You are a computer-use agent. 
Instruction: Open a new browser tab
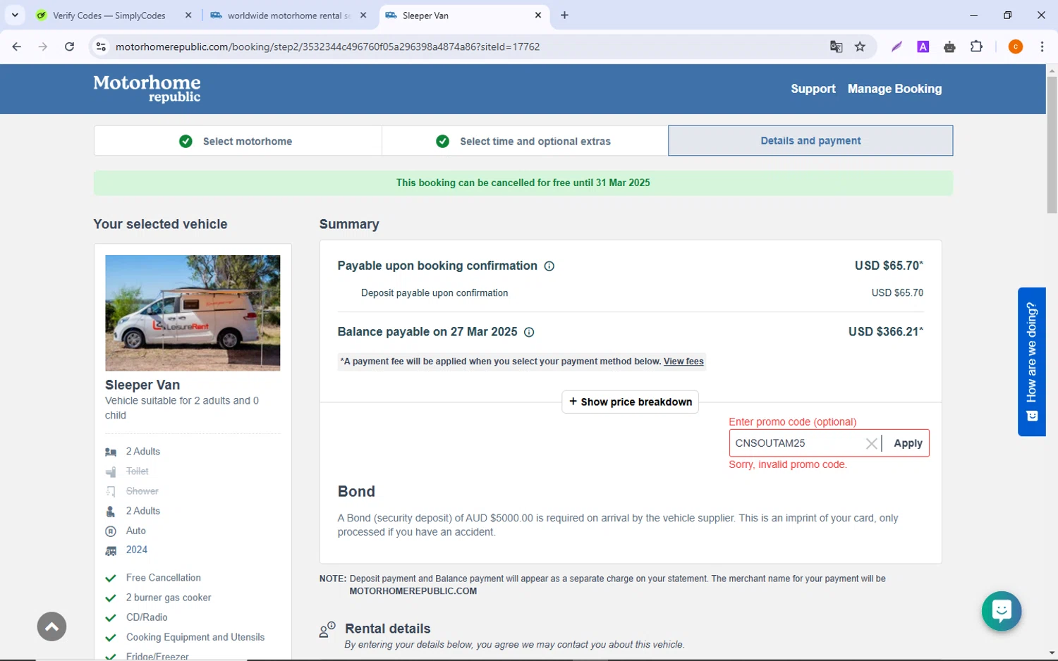(x=564, y=15)
